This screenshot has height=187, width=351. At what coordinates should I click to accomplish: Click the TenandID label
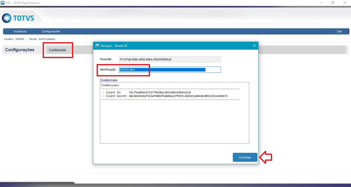click(106, 59)
